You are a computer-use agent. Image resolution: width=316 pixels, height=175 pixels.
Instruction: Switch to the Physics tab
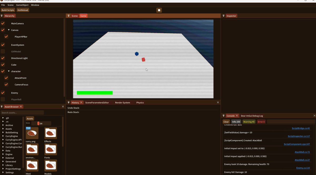[x=140, y=103]
